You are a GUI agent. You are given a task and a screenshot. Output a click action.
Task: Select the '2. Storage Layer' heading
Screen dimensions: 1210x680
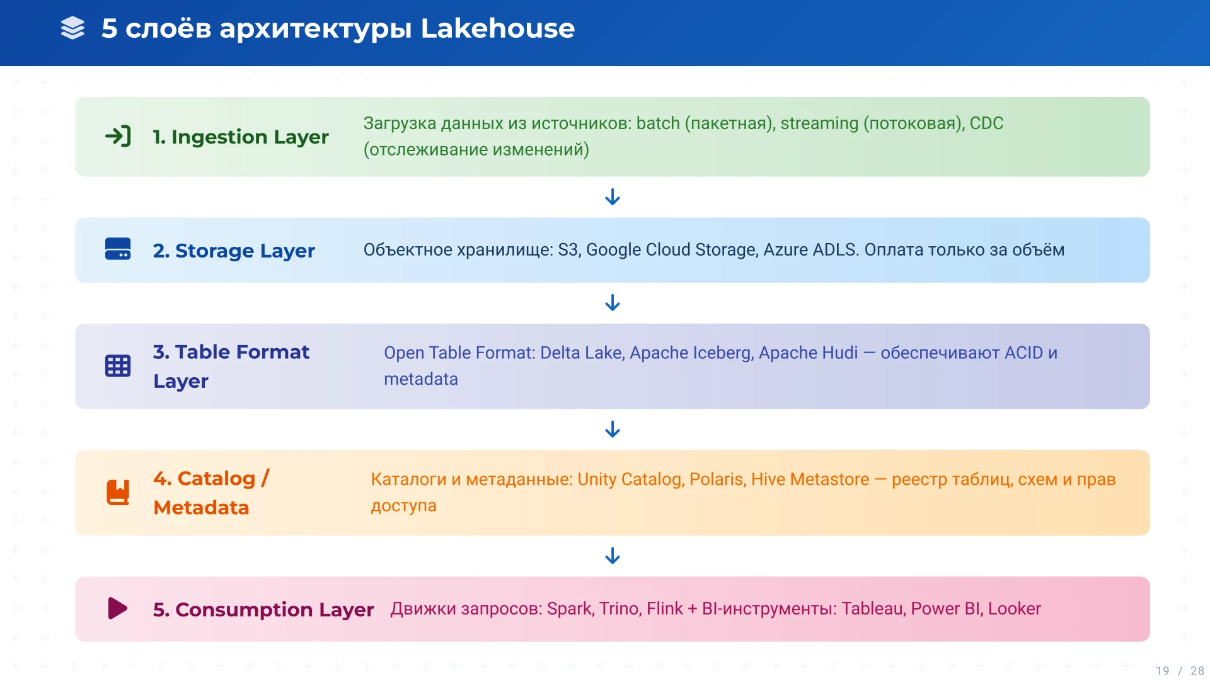234,251
